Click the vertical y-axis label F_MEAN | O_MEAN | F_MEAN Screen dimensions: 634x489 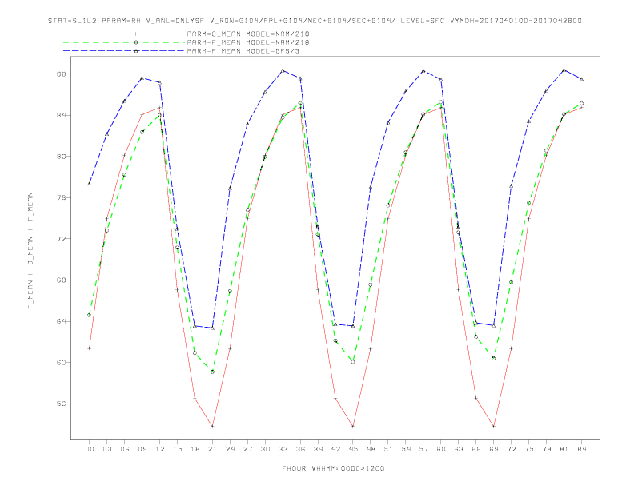(30, 251)
